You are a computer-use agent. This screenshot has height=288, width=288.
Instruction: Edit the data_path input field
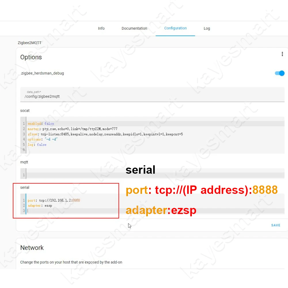coord(152,94)
